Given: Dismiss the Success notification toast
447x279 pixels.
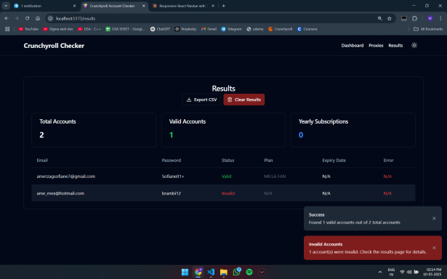Looking at the screenshot, I should tap(434, 218).
